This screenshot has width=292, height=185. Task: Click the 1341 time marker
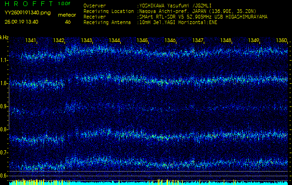[x=31, y=41]
